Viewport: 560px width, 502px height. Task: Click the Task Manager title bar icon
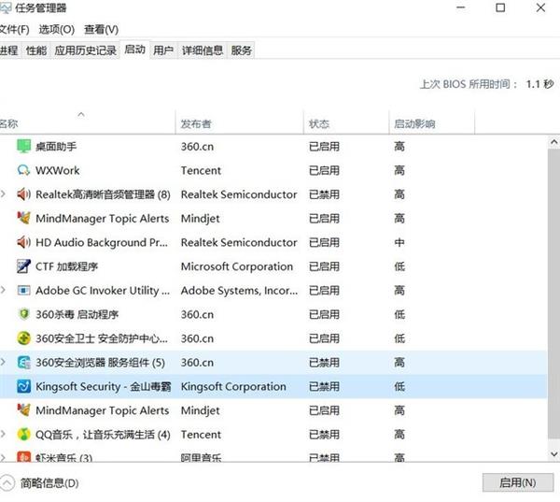coord(5,7)
